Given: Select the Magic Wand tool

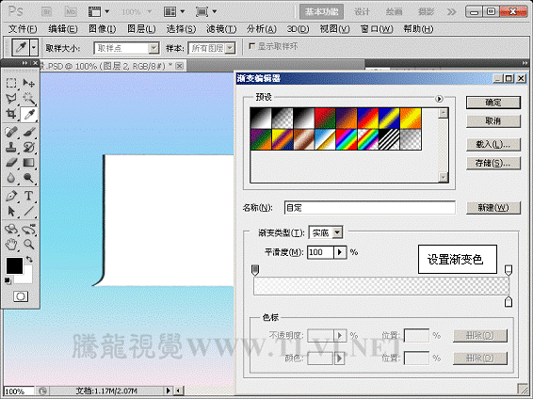Looking at the screenshot, I should tap(28, 99).
